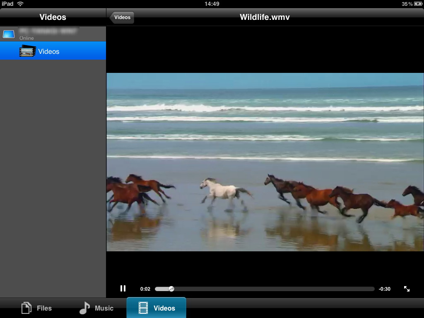The image size is (424, 318).
Task: Click the Videos sidebar header title
Action: (x=53, y=17)
